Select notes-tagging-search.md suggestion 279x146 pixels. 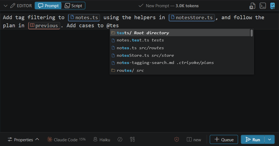(x=180, y=63)
